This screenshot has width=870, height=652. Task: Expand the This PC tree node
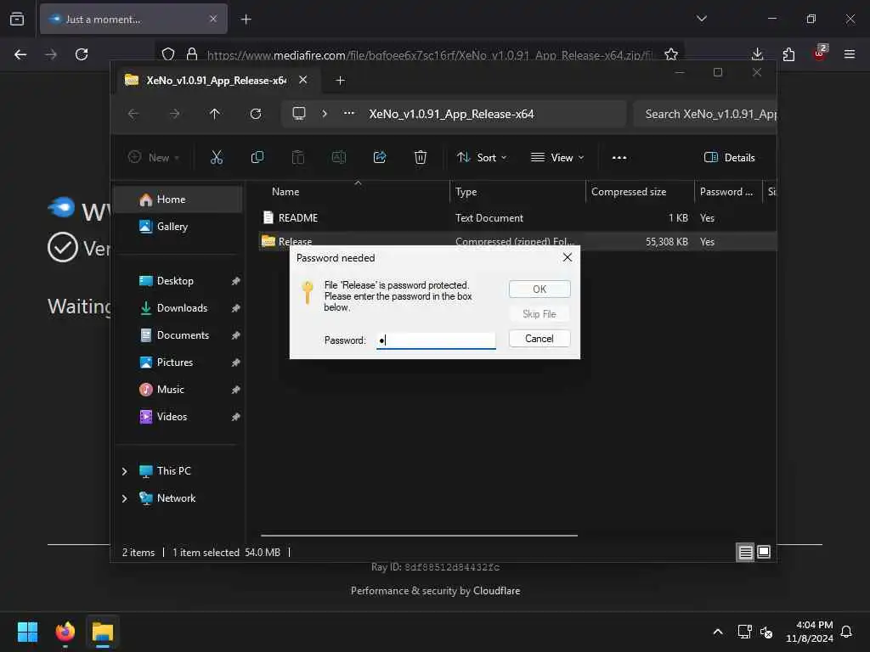[x=124, y=471]
